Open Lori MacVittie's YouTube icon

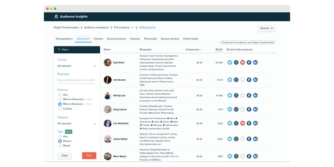(x=243, y=123)
